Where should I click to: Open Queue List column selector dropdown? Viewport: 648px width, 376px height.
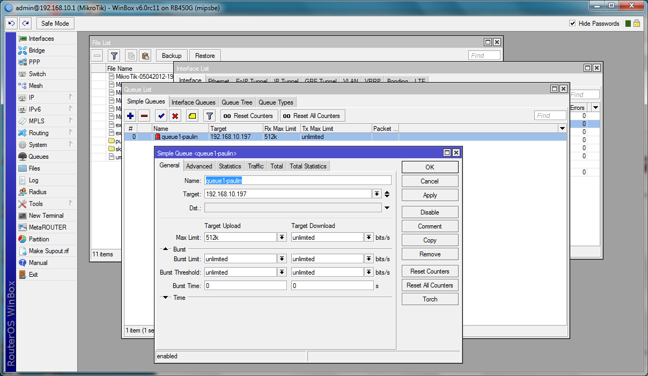click(x=562, y=129)
